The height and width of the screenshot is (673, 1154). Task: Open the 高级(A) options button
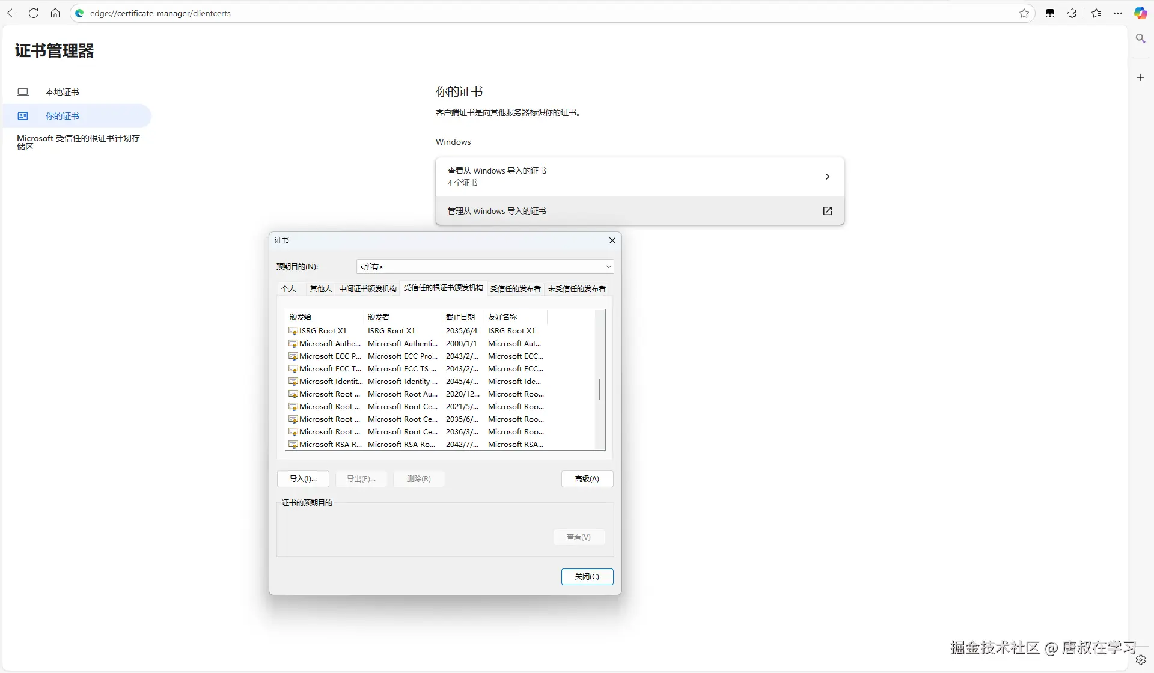(x=587, y=479)
